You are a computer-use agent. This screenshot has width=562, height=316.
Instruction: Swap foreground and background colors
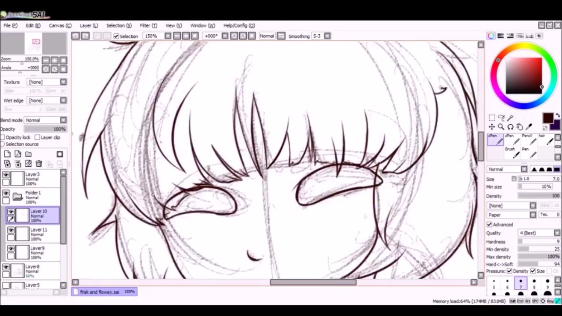[557, 116]
